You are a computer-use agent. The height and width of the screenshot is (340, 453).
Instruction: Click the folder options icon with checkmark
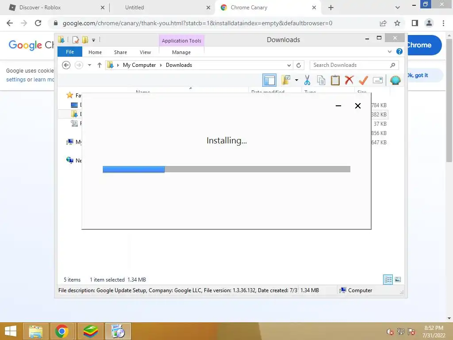286,80
